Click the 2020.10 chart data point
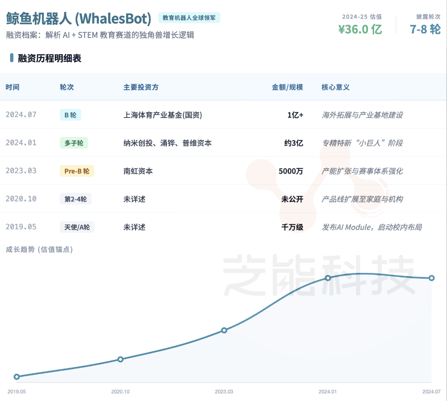447x401 pixels. 120,359
